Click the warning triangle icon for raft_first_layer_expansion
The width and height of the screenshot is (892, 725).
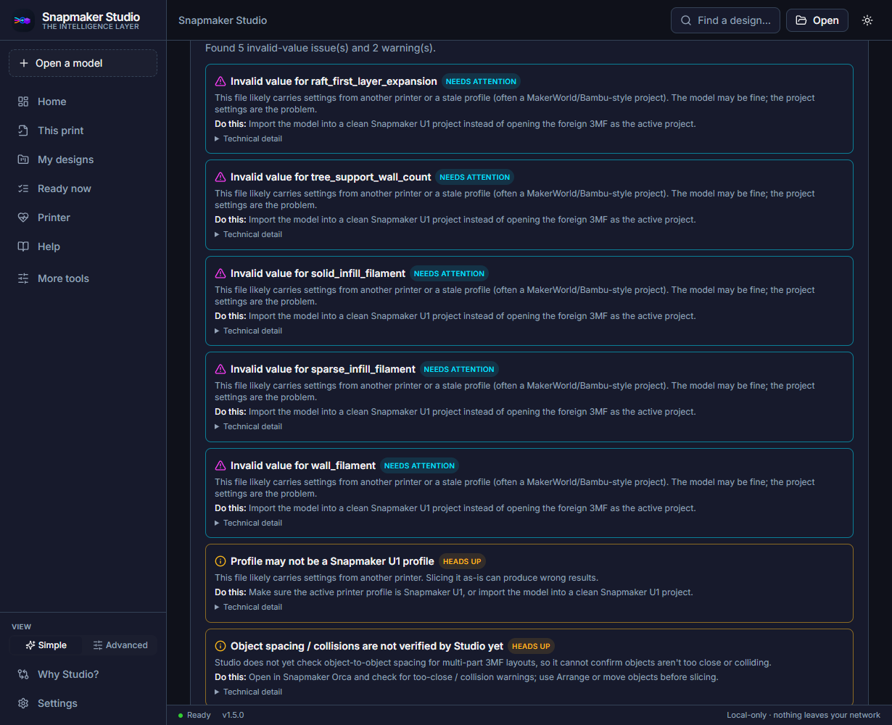pos(220,81)
